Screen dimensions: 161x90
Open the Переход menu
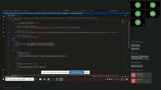[x=26, y=10]
